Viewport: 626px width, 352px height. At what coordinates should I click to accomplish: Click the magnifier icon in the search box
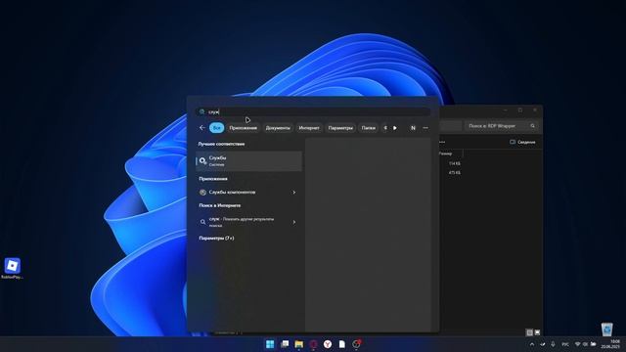(x=202, y=111)
